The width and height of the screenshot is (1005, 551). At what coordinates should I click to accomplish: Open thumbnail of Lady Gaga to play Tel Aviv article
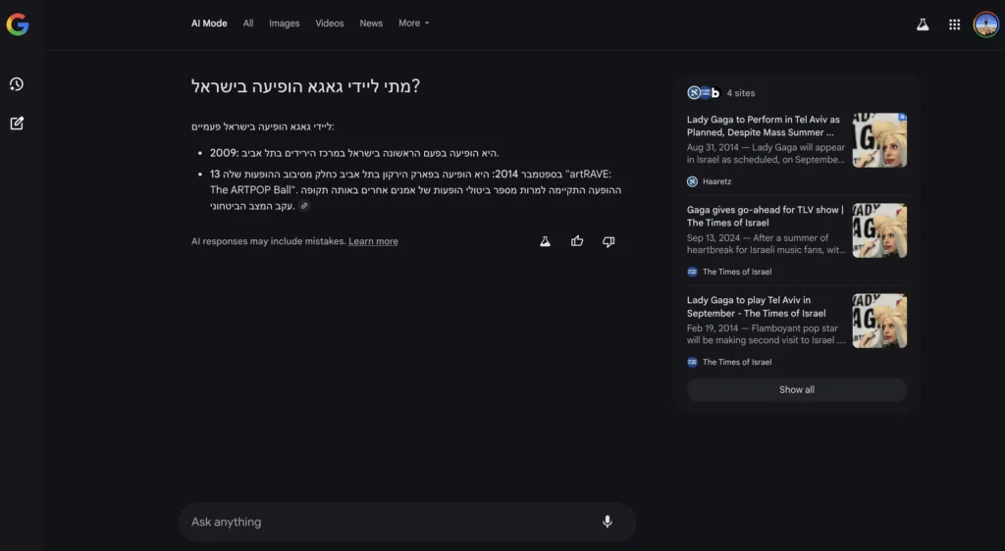[879, 321]
